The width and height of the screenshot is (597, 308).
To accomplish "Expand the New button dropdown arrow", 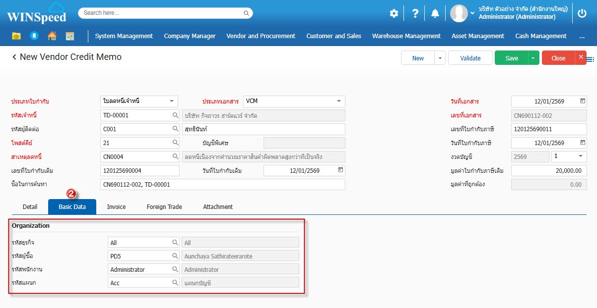I will [x=440, y=58].
